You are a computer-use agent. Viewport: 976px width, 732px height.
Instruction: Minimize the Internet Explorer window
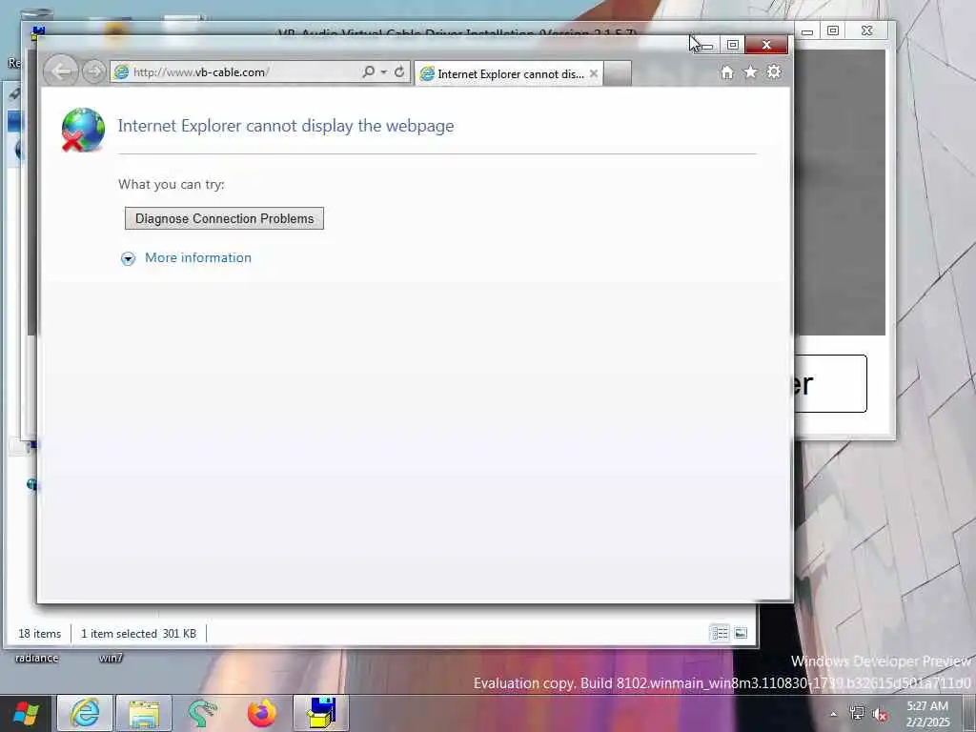(706, 46)
